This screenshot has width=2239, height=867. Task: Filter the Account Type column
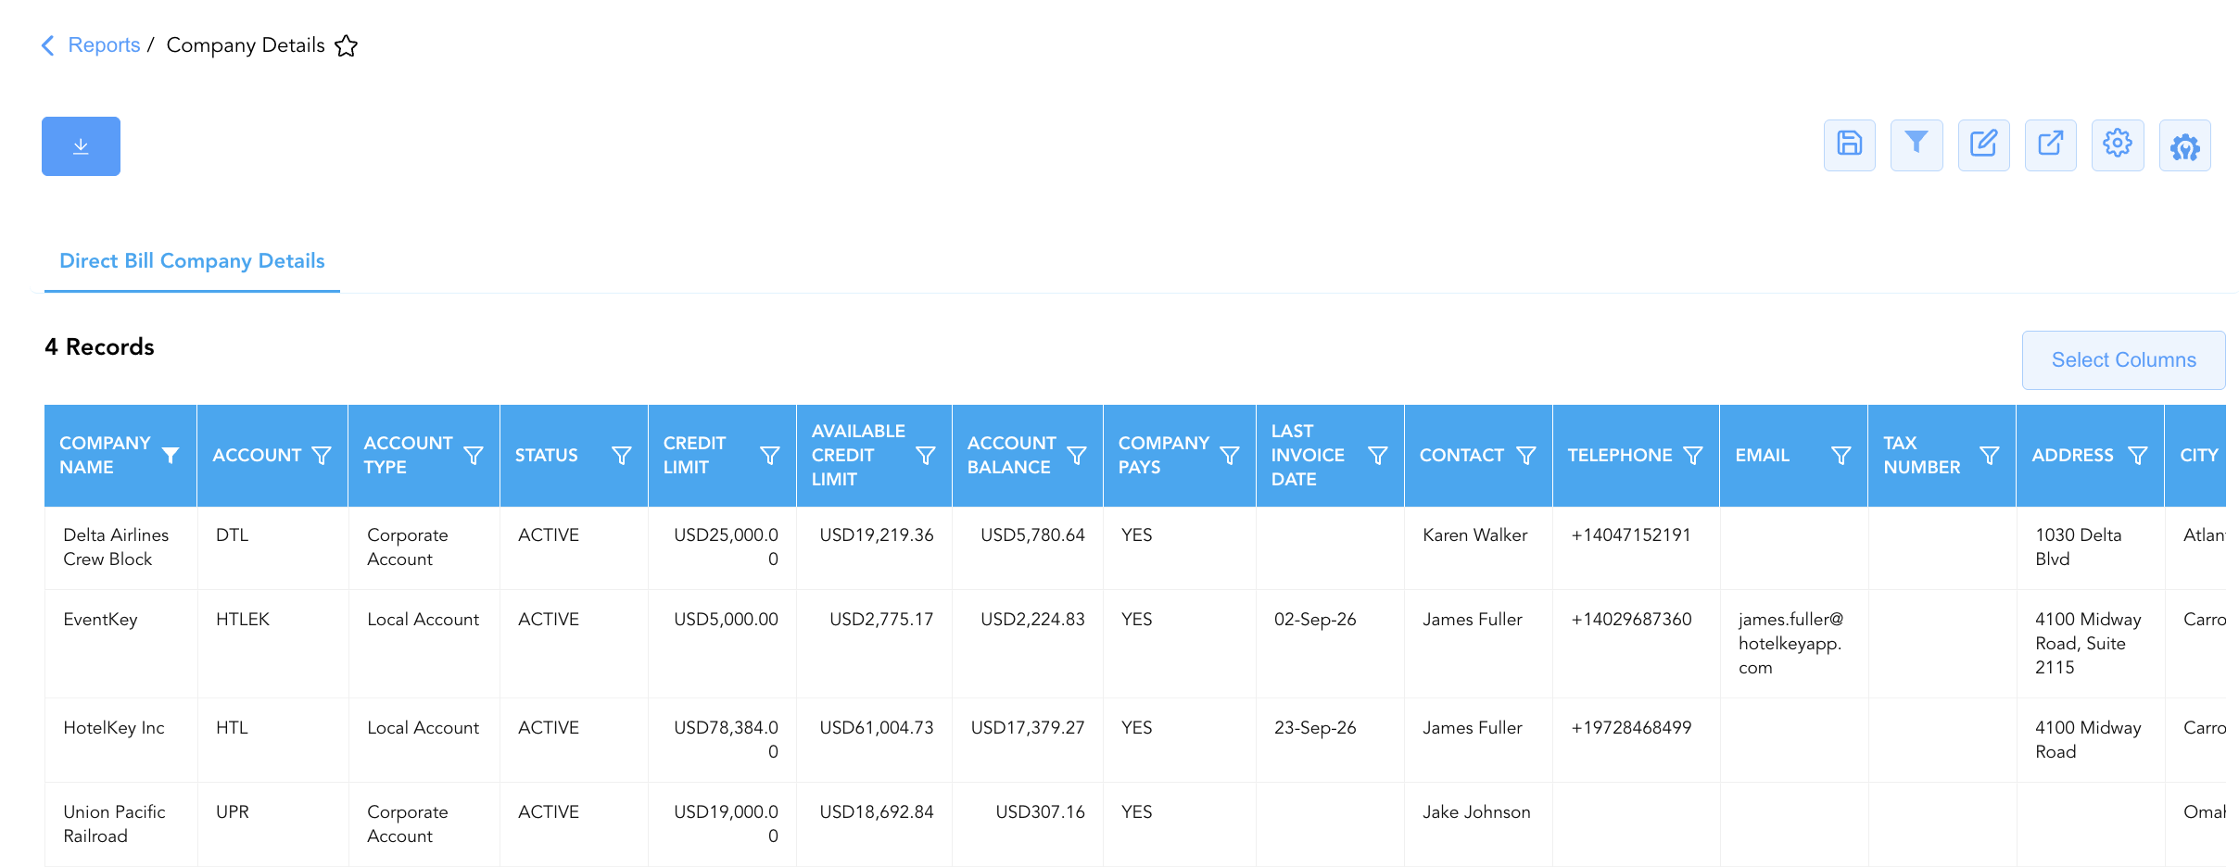point(474,456)
